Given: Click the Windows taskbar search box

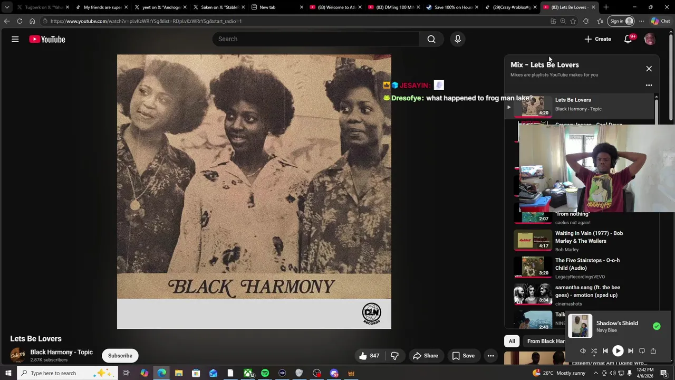Looking at the screenshot, I should [67, 373].
